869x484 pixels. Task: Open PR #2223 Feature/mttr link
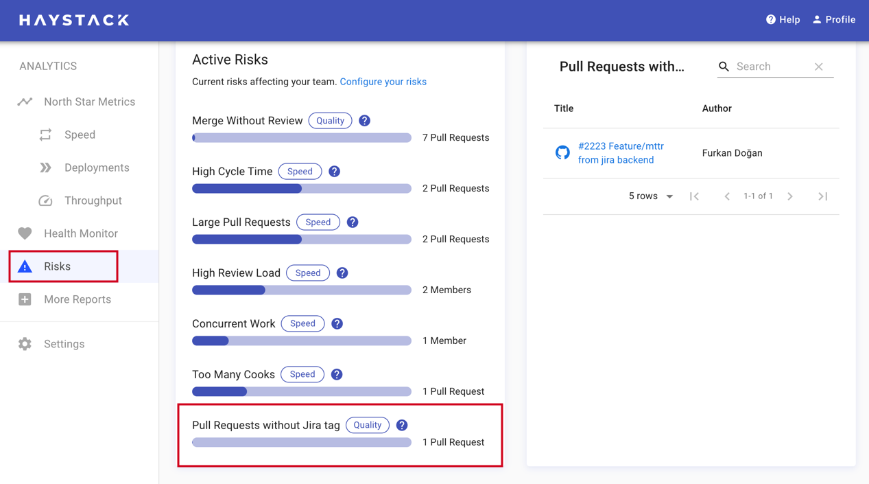[621, 153]
